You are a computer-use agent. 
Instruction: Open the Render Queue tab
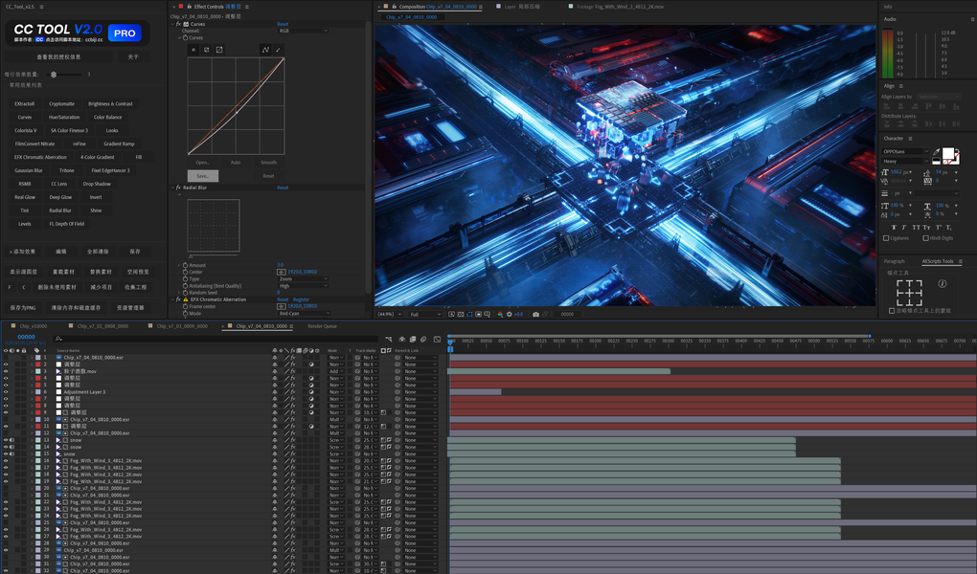[322, 326]
